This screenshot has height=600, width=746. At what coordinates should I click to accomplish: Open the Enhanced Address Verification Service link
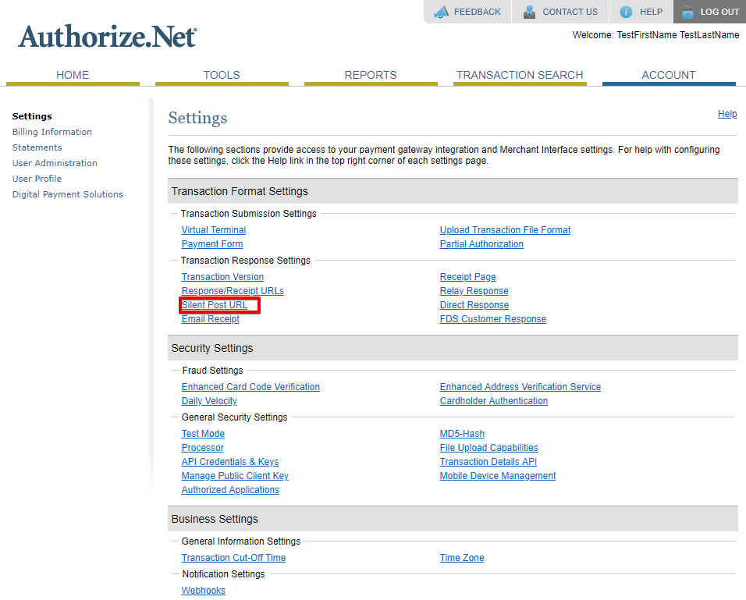point(520,387)
